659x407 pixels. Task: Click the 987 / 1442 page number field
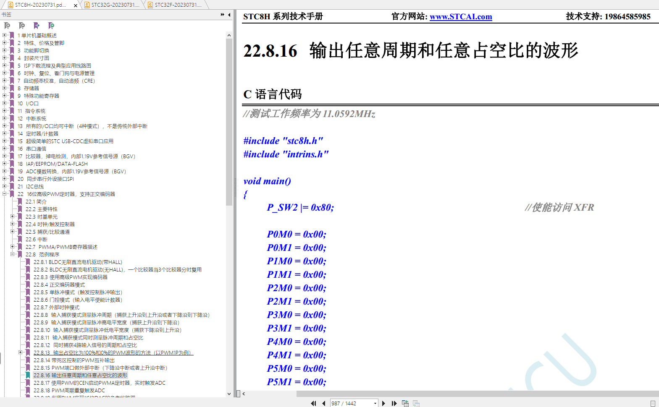[351, 403]
